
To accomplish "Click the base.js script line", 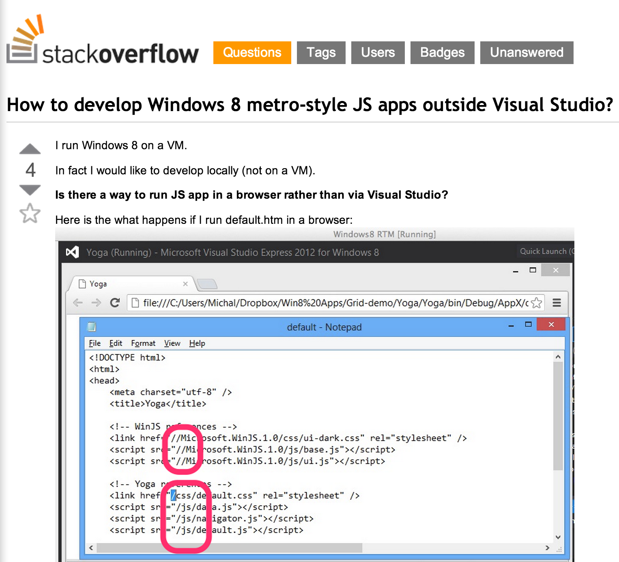I will point(252,450).
